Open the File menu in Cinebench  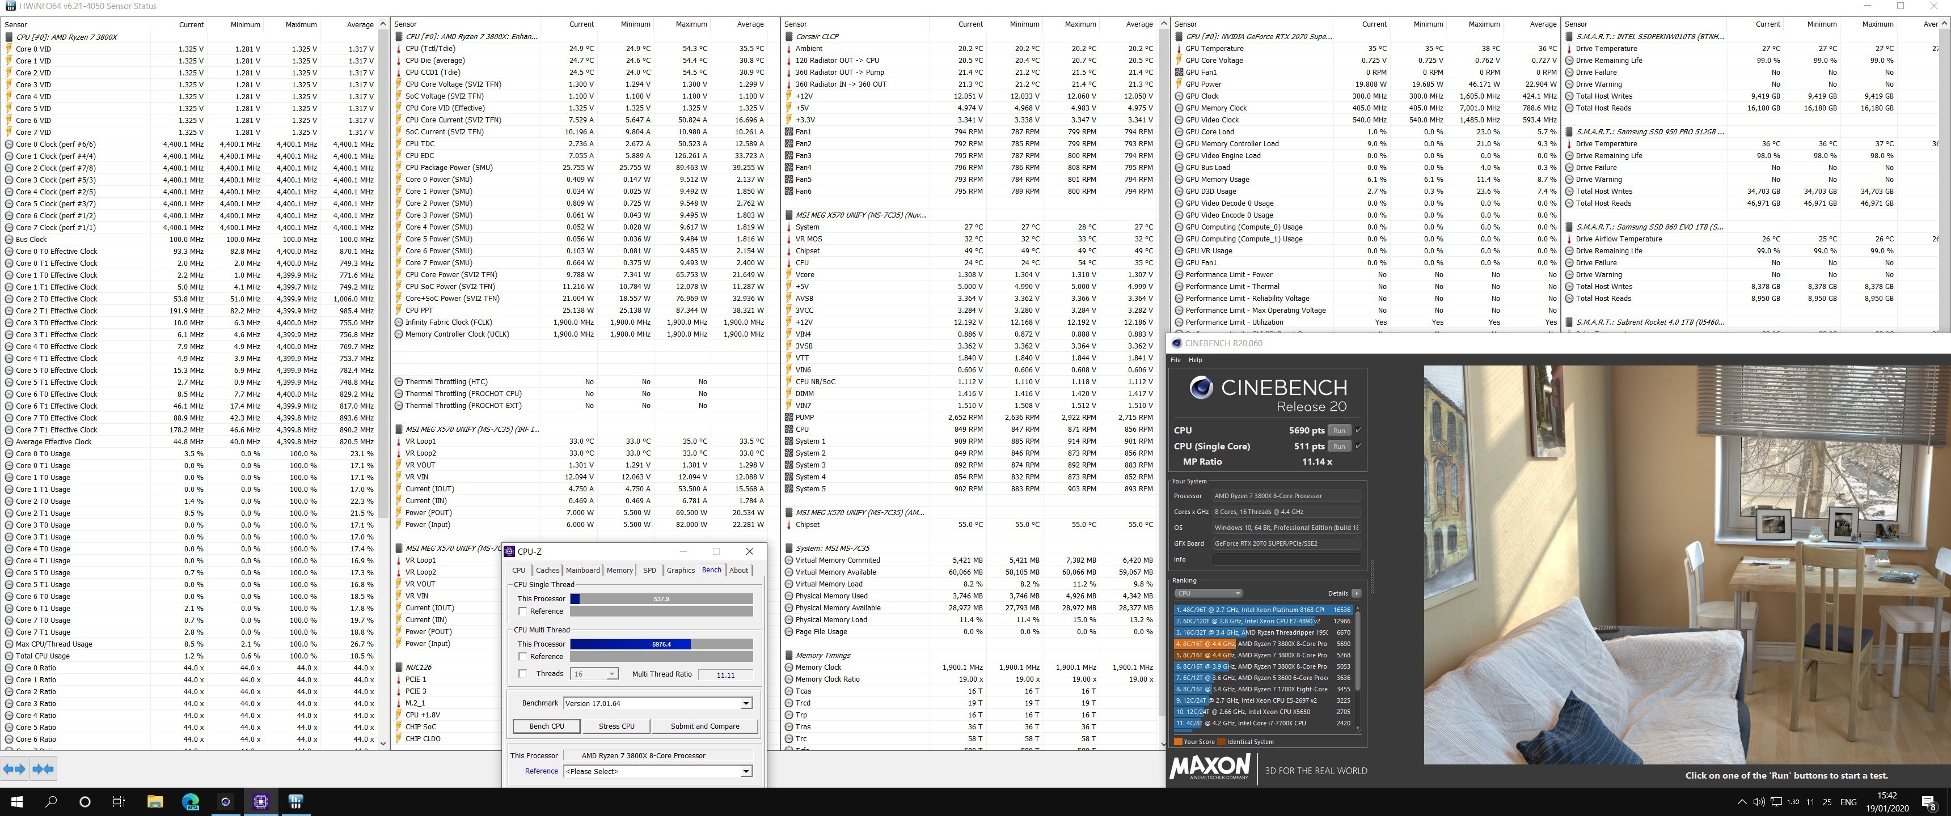(x=1176, y=360)
